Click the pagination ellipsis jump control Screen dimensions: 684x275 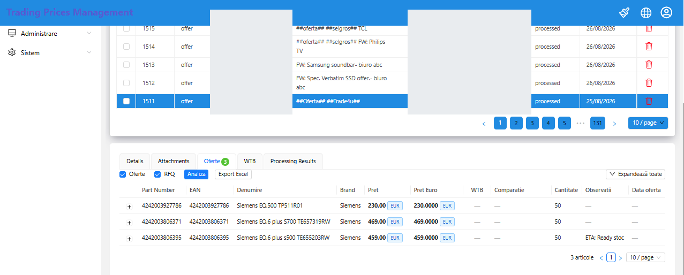pyautogui.click(x=581, y=123)
